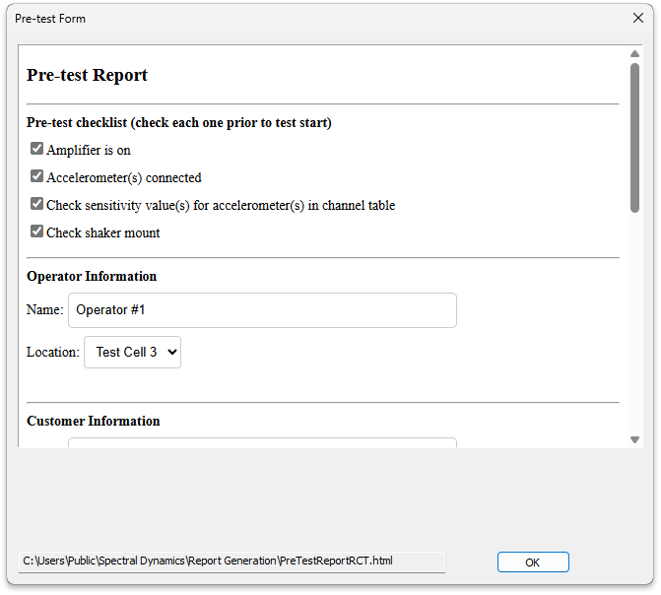Click the 'Location:' label text
The image size is (661, 595).
[52, 352]
